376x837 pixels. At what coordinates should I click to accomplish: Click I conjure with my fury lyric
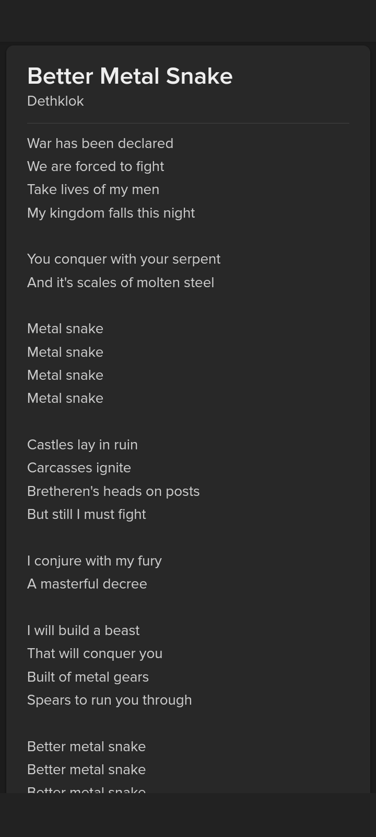point(95,561)
